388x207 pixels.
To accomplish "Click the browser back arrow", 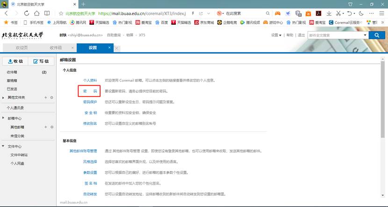I will click(6, 14).
